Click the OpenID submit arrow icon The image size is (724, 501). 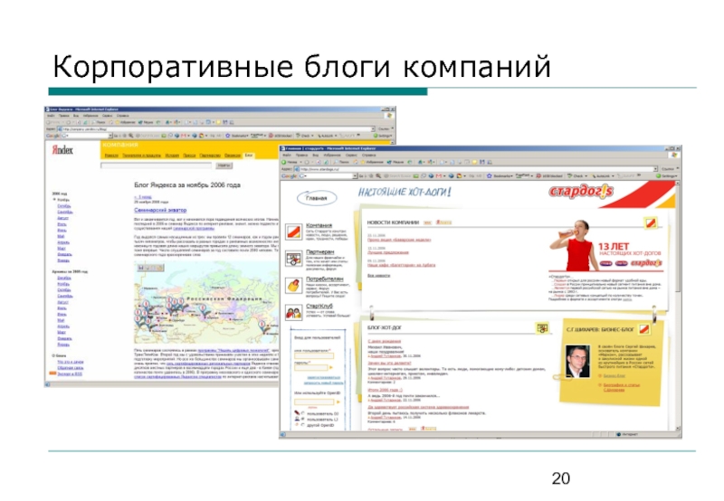[338, 402]
